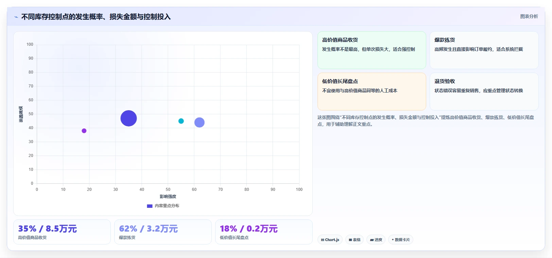This screenshot has height=258, width=552.
Task: Click the 进度 tag chip
Action: [x=376, y=240]
